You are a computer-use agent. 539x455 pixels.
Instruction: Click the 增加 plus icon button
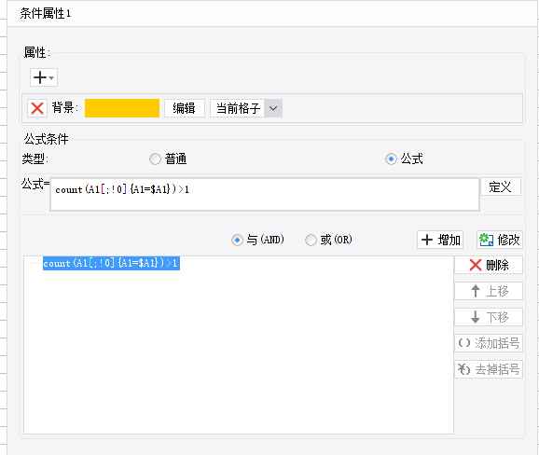click(x=440, y=240)
